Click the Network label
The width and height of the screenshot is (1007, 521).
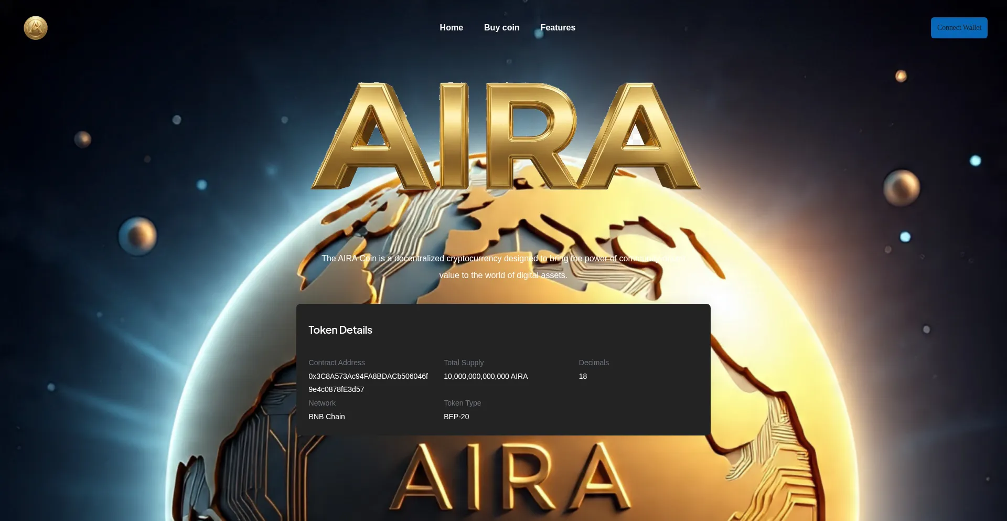(x=322, y=403)
